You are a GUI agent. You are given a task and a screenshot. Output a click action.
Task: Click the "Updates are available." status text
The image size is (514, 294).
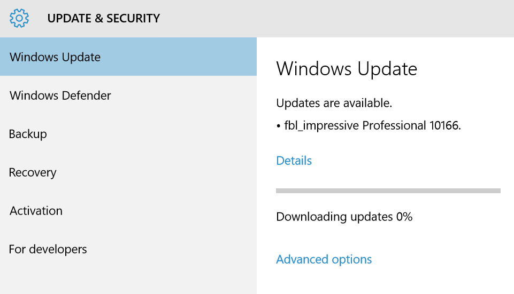(x=334, y=103)
